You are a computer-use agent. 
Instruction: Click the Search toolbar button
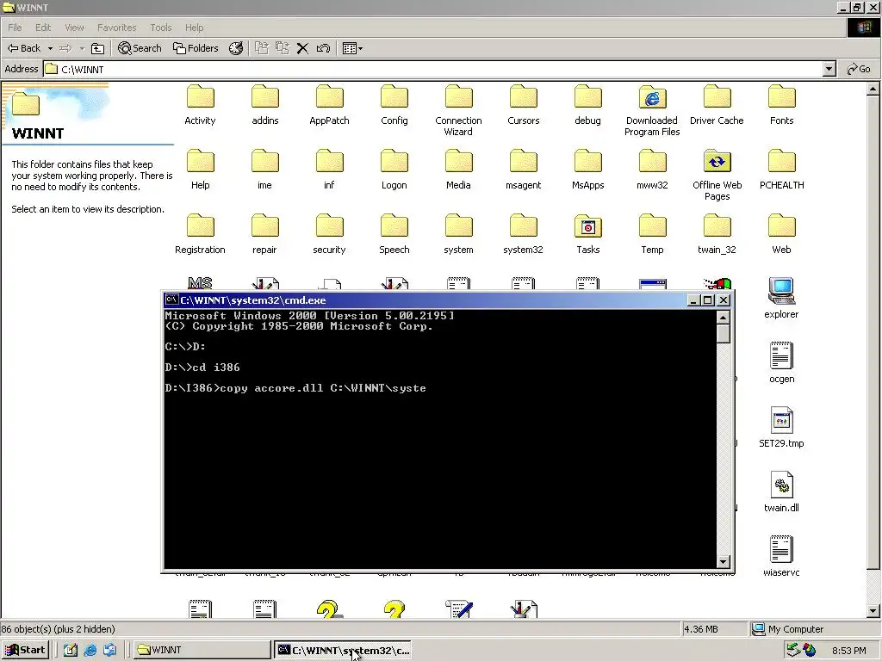(140, 48)
